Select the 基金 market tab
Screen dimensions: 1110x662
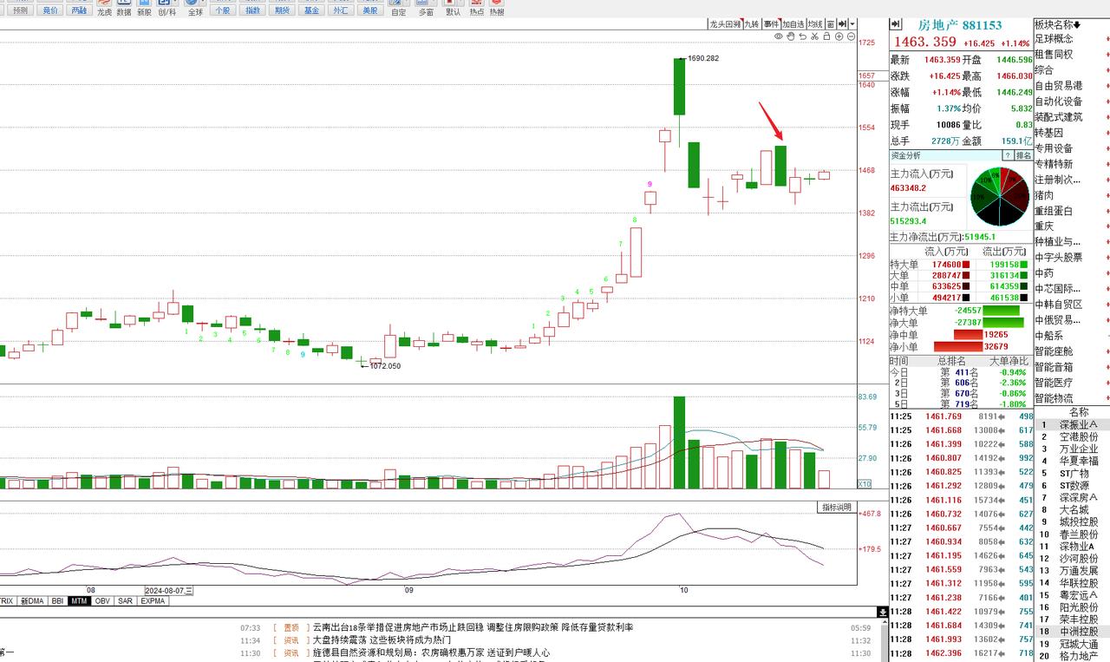(x=311, y=10)
